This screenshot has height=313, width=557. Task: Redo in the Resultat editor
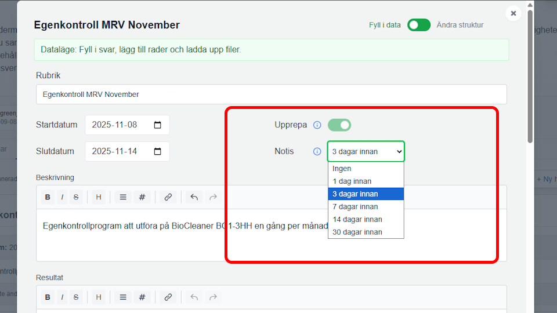[213, 297]
